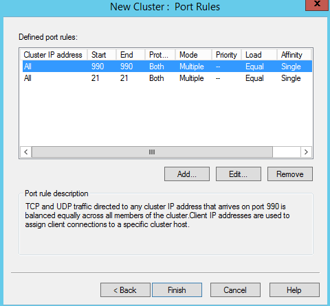Open the Edit... port rule dialog
Screen dimensions: 330x306
click(x=239, y=174)
